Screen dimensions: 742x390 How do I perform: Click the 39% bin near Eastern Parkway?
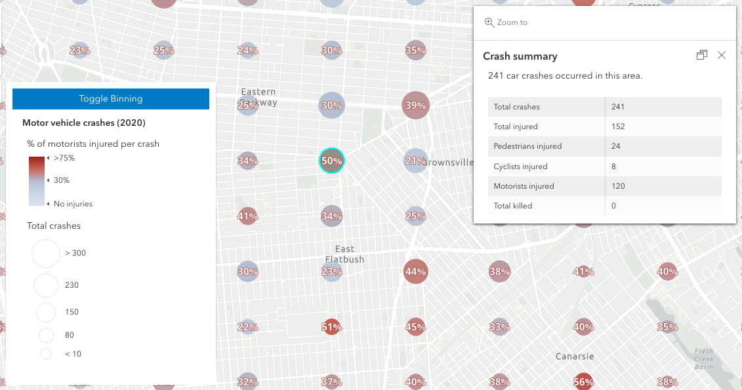click(415, 105)
